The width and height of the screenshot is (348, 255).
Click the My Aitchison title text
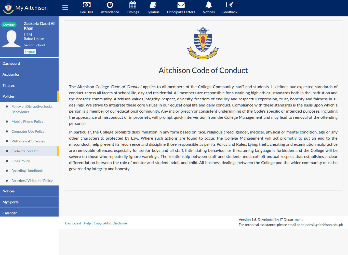click(32, 8)
